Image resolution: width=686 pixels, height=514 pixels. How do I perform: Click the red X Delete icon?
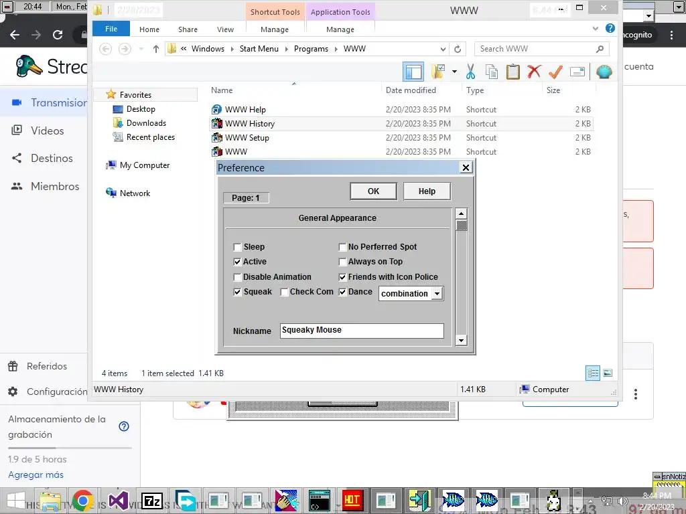(x=534, y=72)
